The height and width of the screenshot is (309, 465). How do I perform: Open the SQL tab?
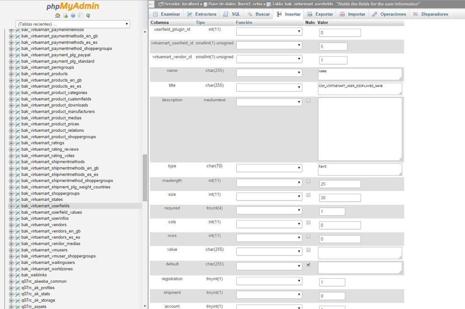pos(232,14)
